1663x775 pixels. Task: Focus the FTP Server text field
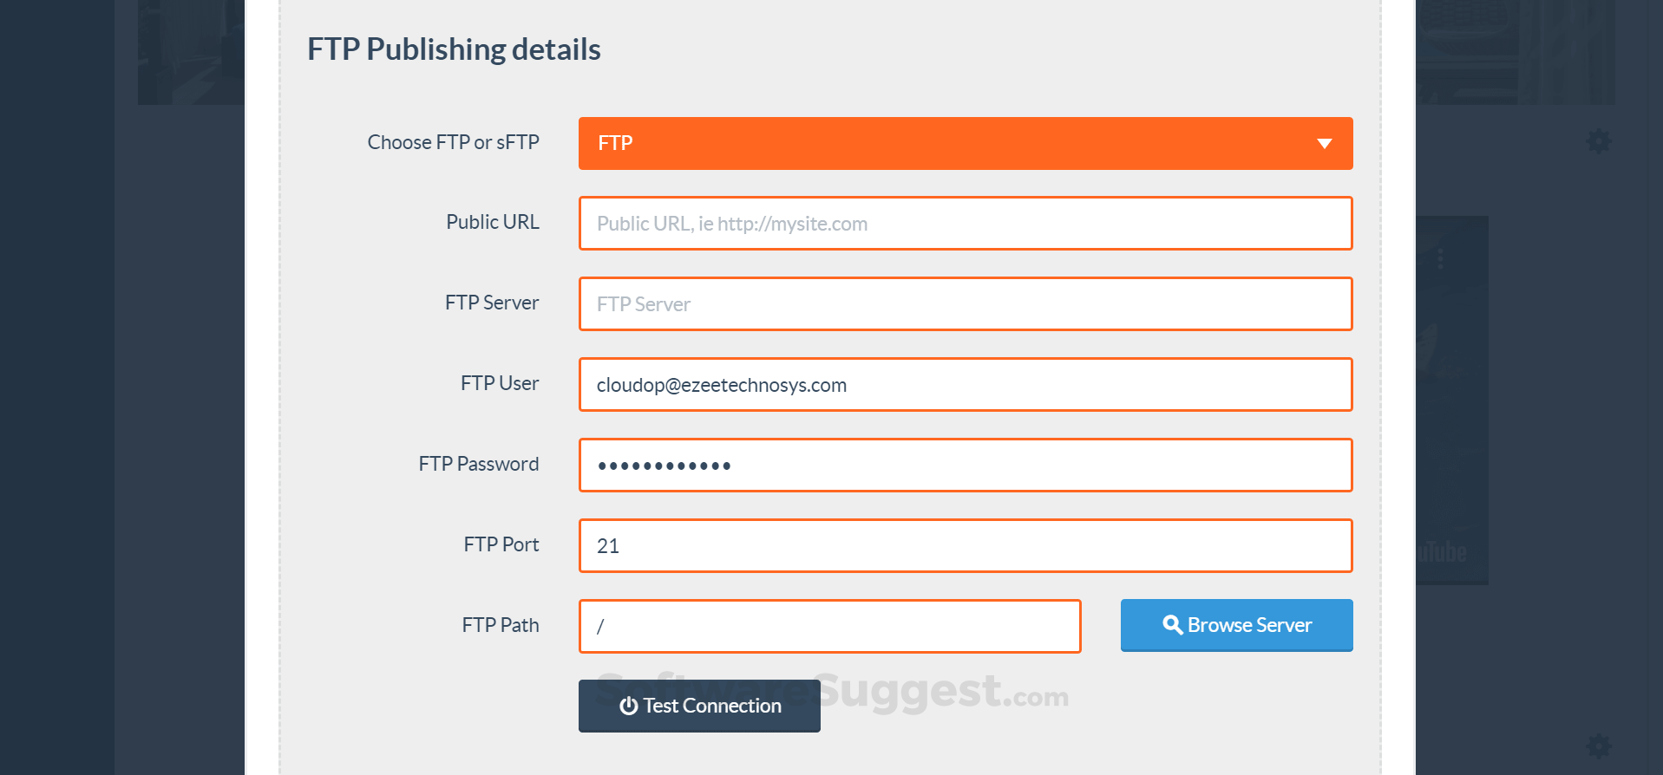coord(965,304)
